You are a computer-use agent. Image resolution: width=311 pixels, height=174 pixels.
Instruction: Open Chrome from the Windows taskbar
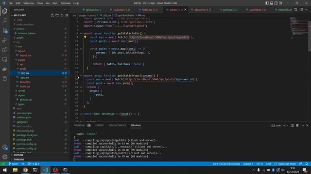(x=25, y=170)
